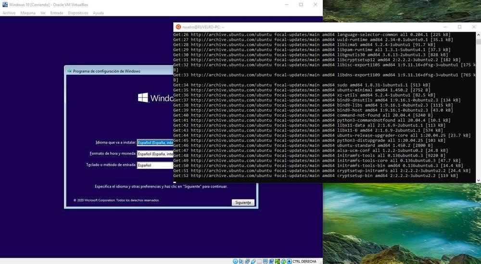Image resolution: width=481 pixels, height=264 pixels.
Task: Open the Máquina menu
Action: tap(28, 13)
